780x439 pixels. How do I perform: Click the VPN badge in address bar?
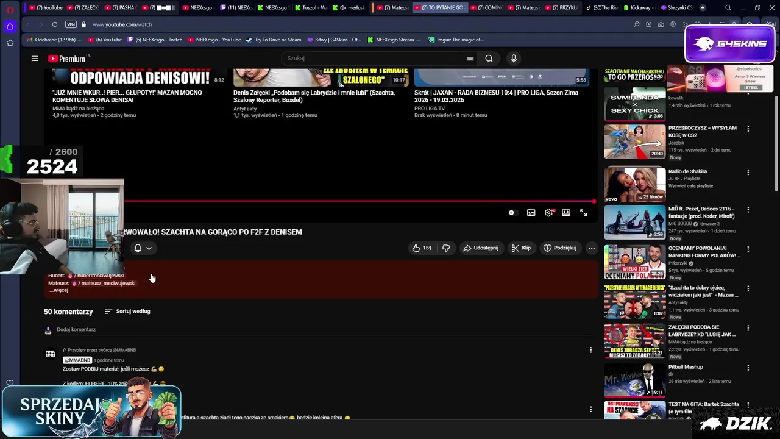(71, 24)
